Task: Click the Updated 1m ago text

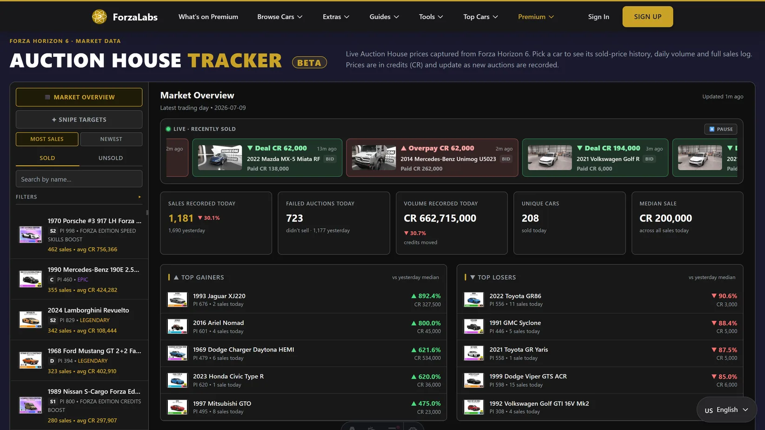Action: click(x=723, y=97)
